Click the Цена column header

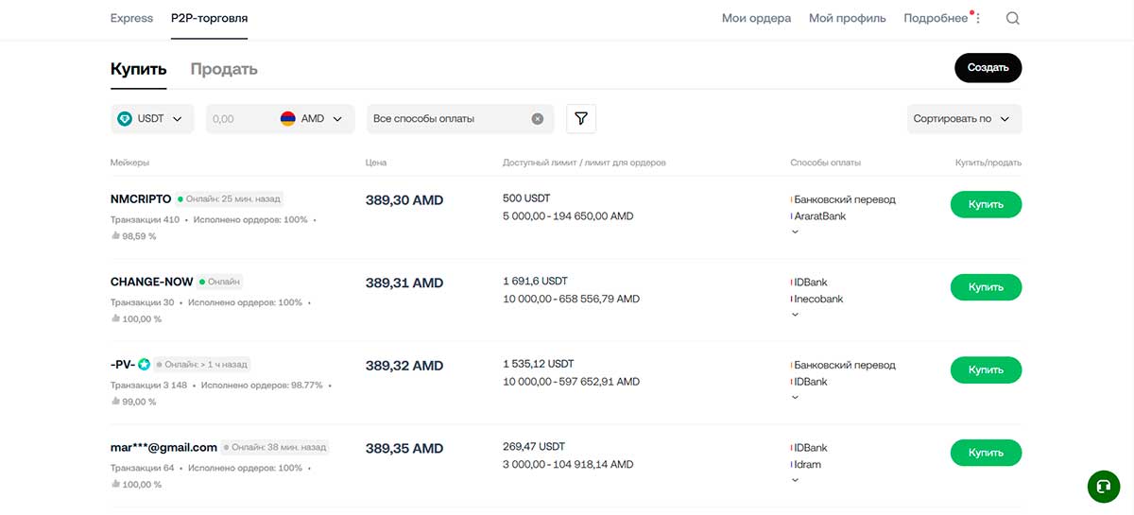pos(376,163)
